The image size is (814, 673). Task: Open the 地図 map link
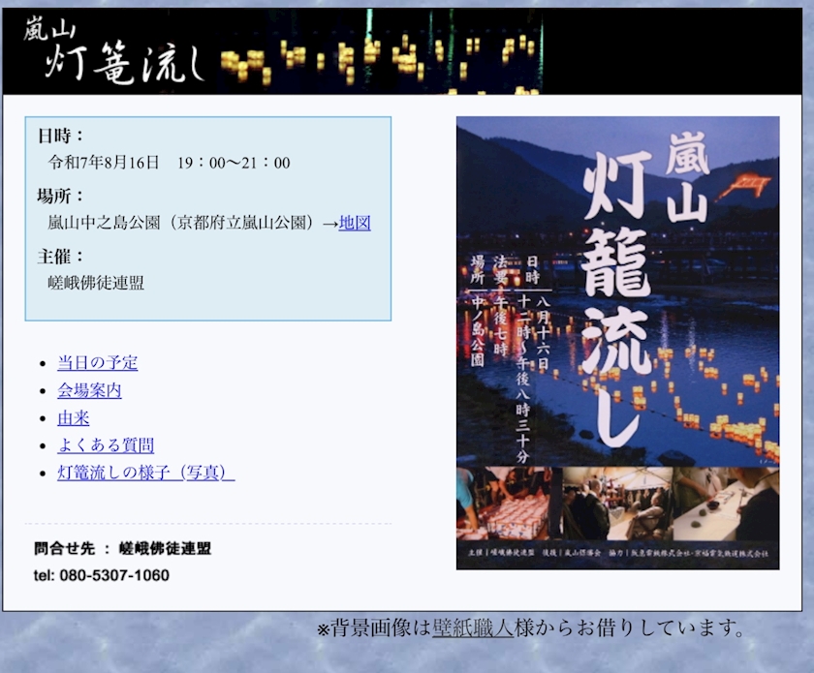355,223
